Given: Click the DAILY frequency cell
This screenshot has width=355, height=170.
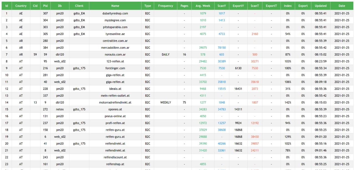Looking at the screenshot, I should pyautogui.click(x=166, y=54).
